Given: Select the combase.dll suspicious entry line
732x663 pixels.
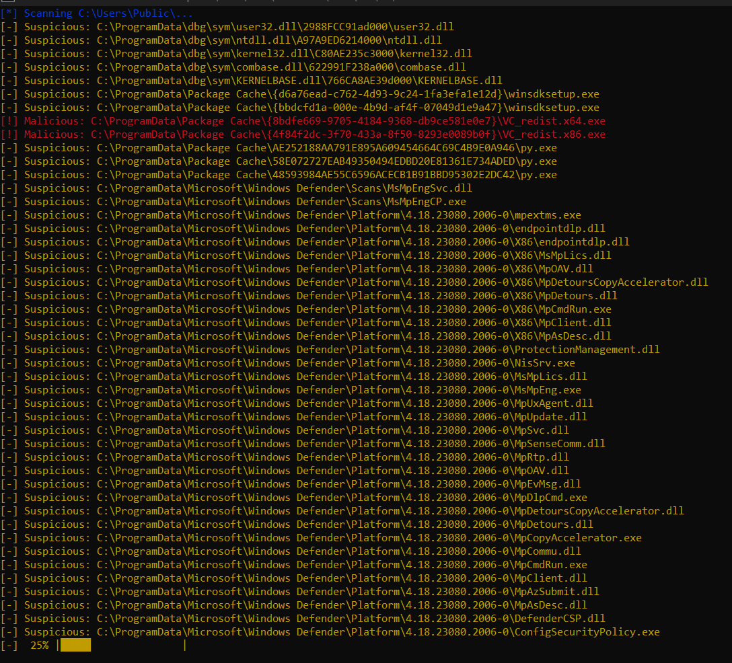Looking at the screenshot, I should point(233,67).
